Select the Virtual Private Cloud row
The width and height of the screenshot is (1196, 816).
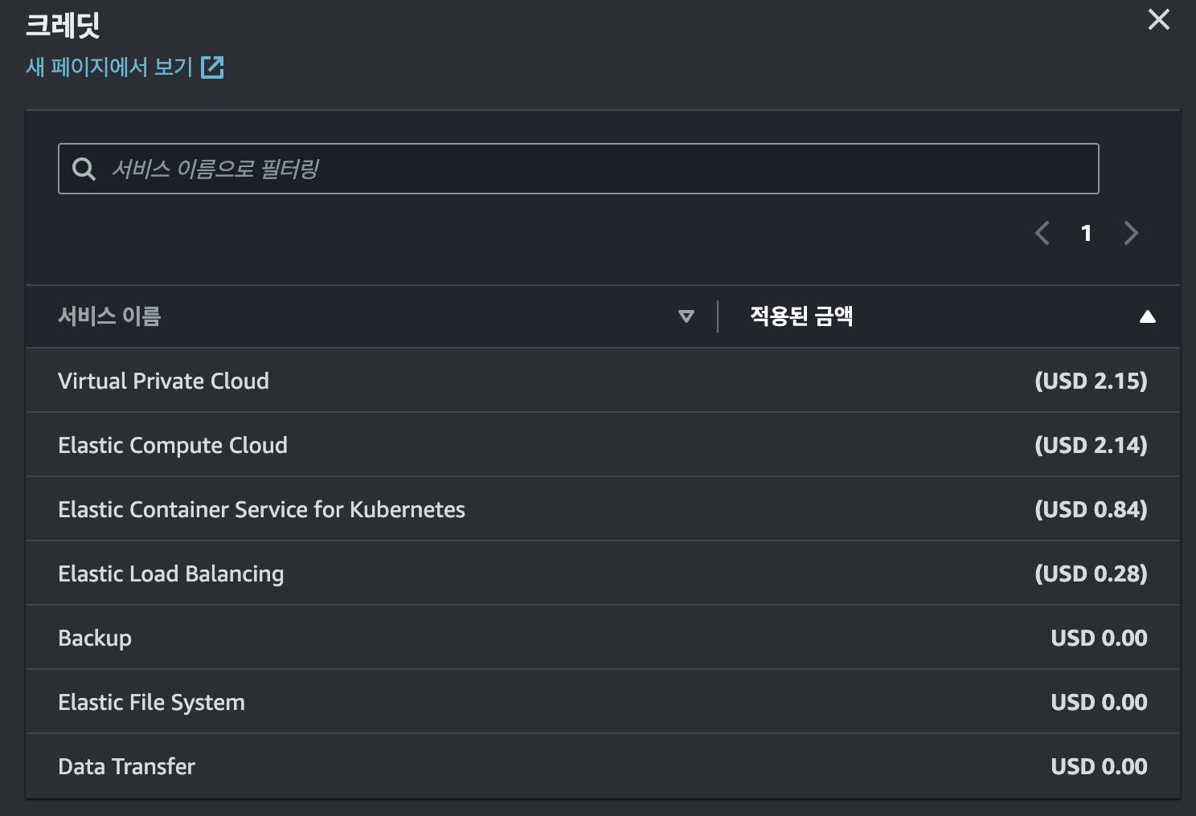(603, 381)
